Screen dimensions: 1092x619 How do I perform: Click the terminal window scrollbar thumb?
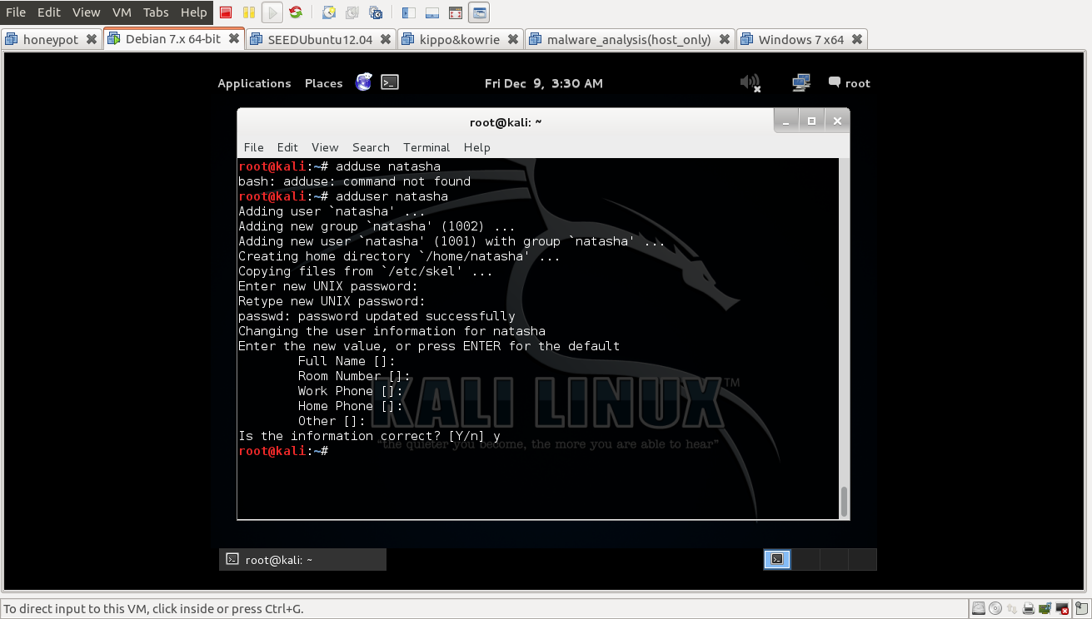tap(844, 502)
